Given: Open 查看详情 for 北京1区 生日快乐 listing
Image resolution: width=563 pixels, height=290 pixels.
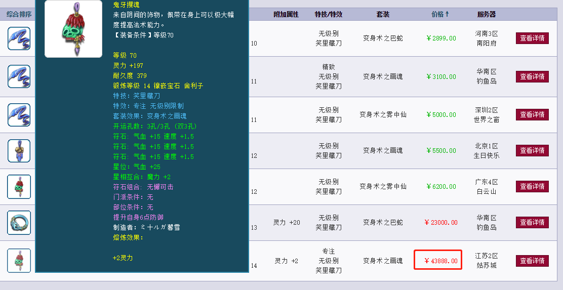Looking at the screenshot, I should click(x=532, y=150).
